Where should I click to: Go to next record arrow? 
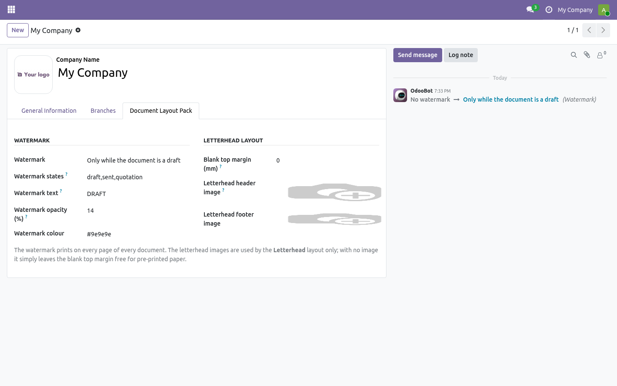[x=603, y=30]
